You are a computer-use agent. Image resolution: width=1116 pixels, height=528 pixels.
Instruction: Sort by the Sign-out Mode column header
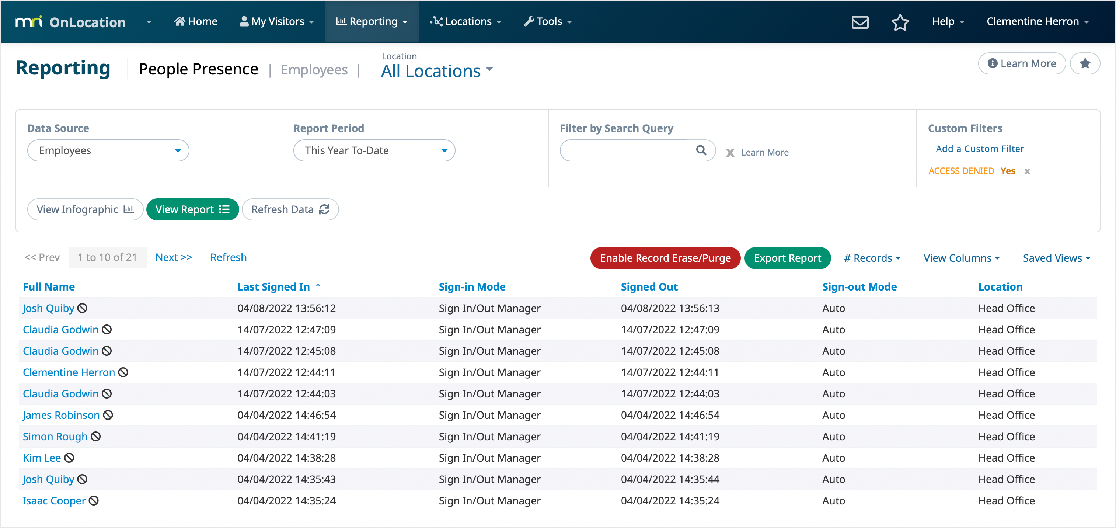tap(859, 287)
